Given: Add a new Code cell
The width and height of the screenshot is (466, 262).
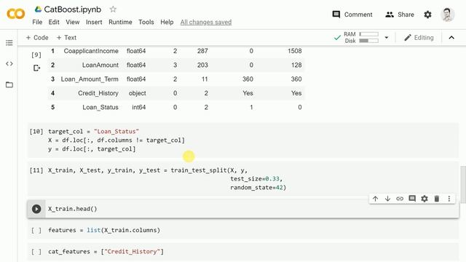Looking at the screenshot, I should 37,37.
